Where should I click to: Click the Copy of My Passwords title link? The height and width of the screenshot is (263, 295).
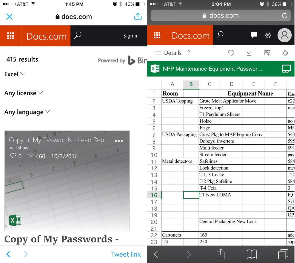point(62,239)
